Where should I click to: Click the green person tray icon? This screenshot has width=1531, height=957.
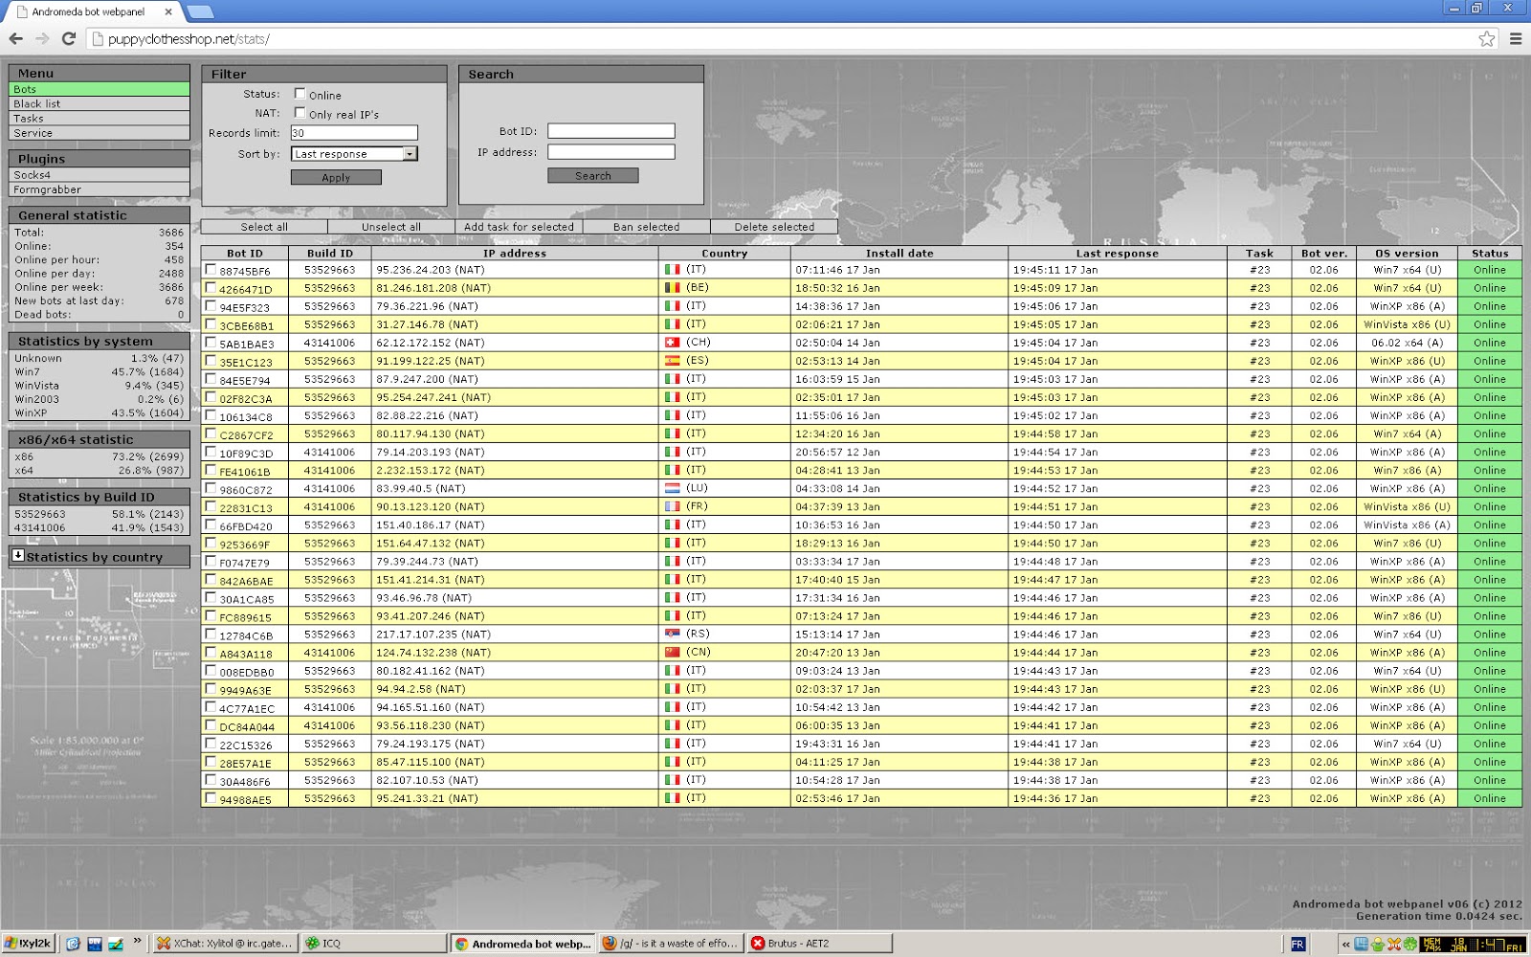click(1377, 944)
